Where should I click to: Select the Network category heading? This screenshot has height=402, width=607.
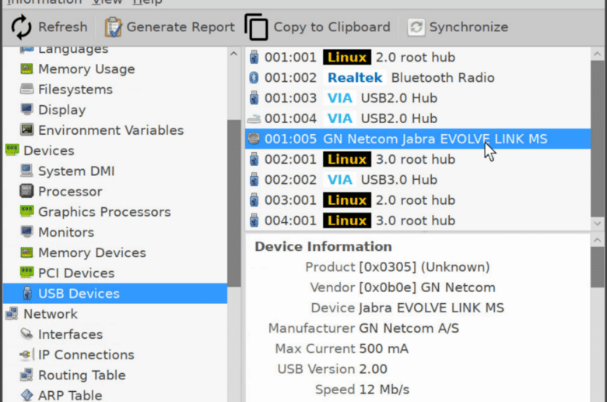(51, 314)
